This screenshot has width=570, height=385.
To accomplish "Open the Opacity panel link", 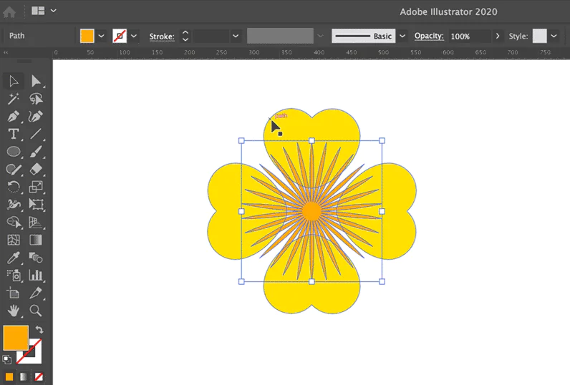I will (428, 36).
